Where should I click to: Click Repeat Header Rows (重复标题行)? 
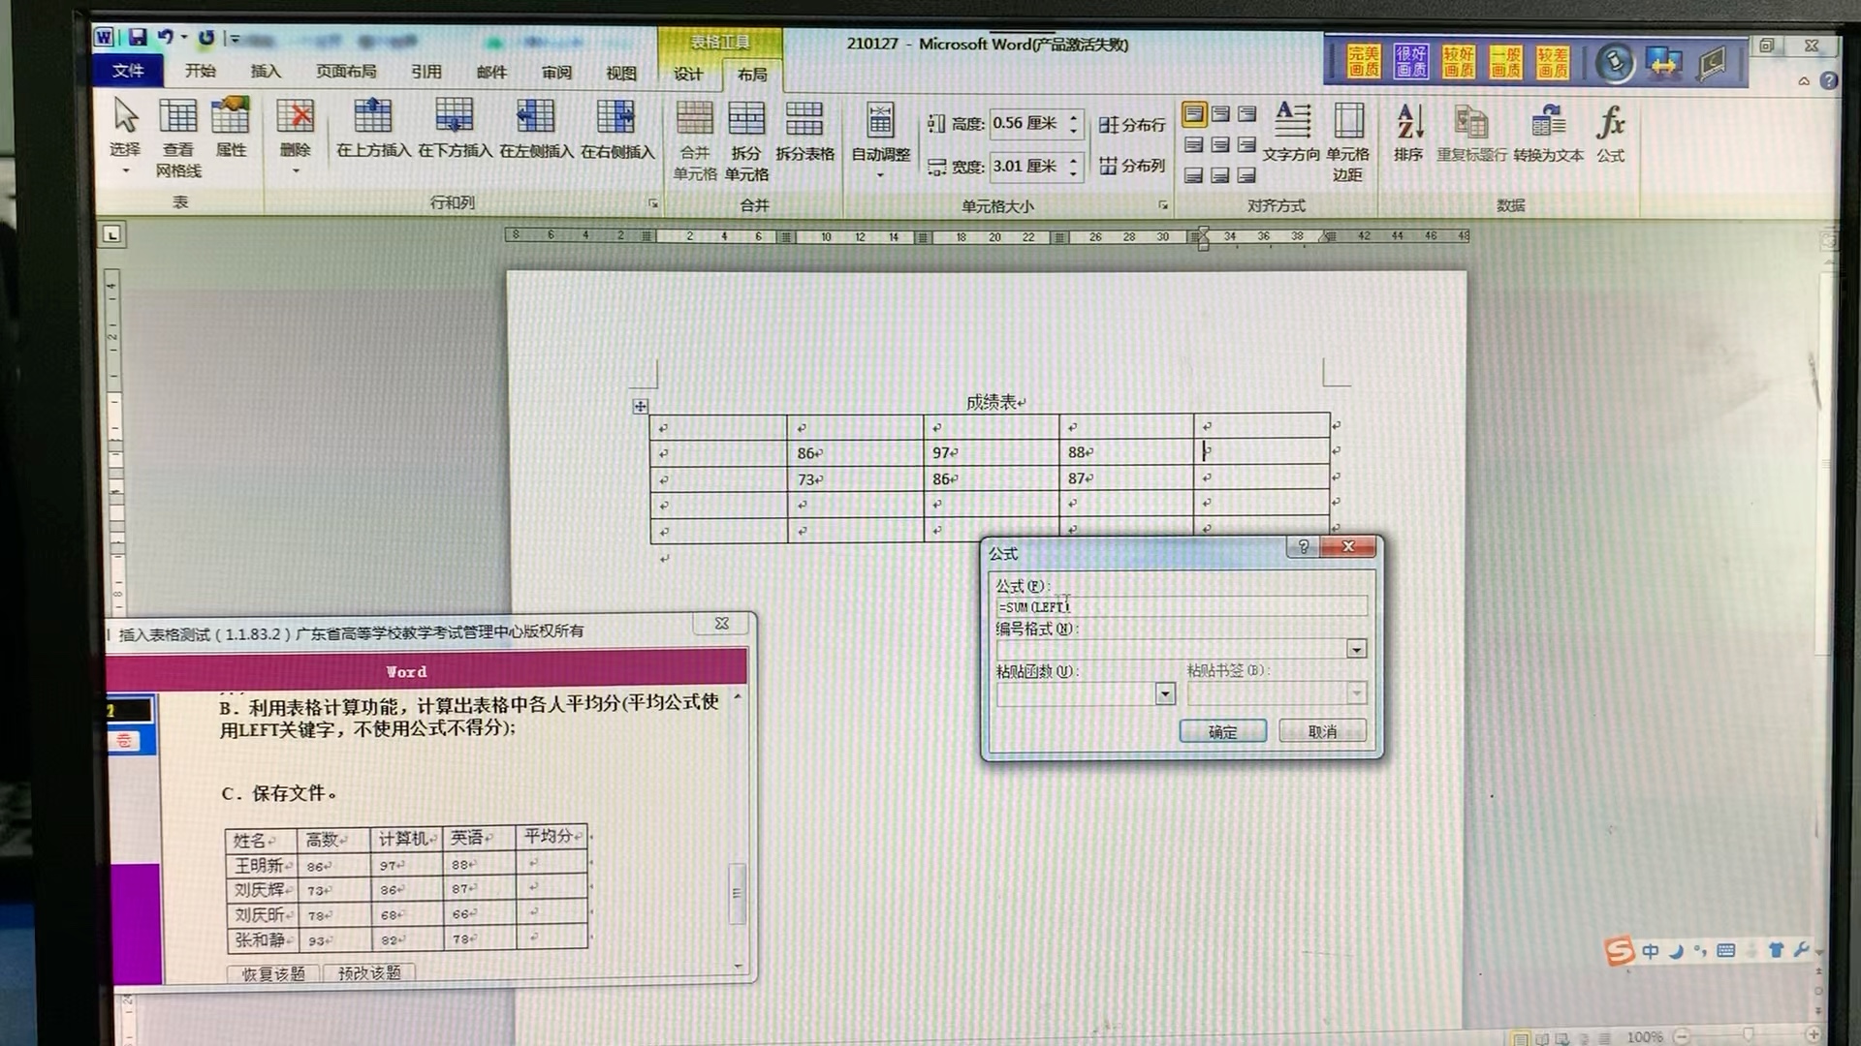pyautogui.click(x=1471, y=134)
